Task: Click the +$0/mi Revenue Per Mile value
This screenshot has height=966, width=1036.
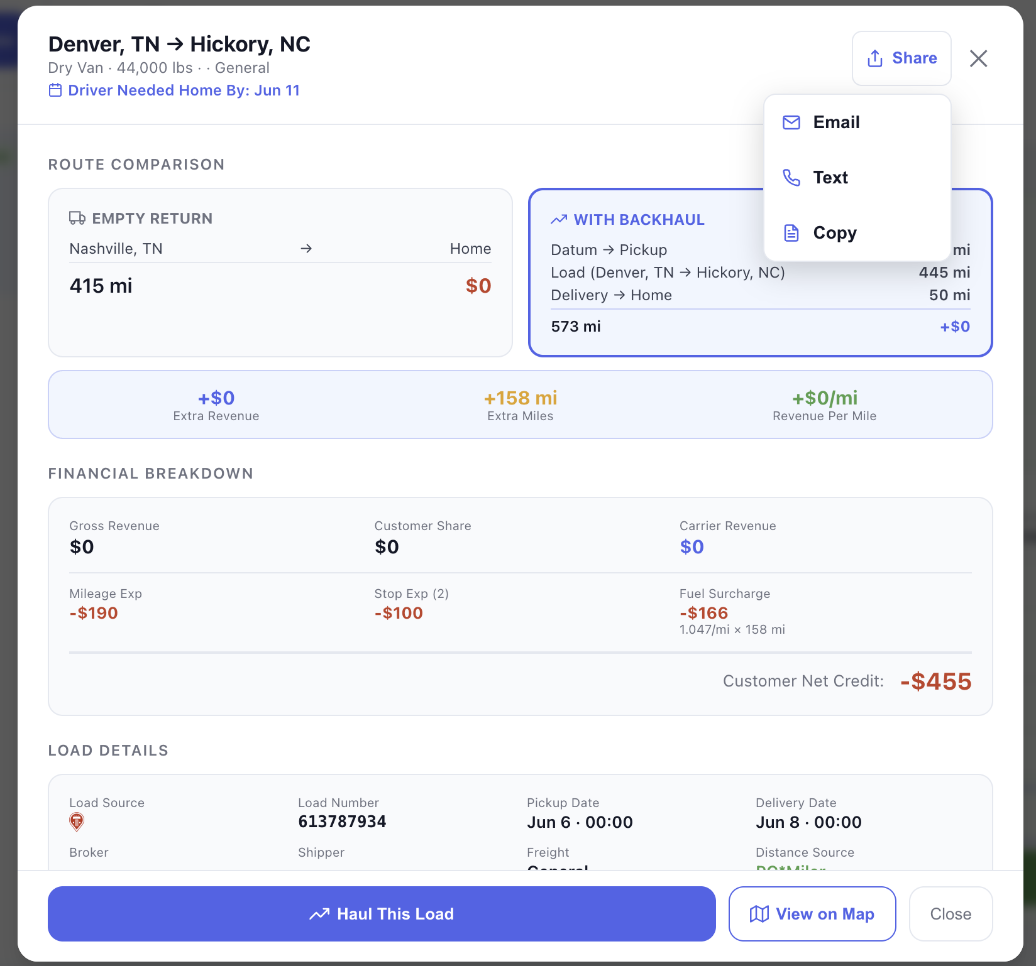Action: click(825, 398)
